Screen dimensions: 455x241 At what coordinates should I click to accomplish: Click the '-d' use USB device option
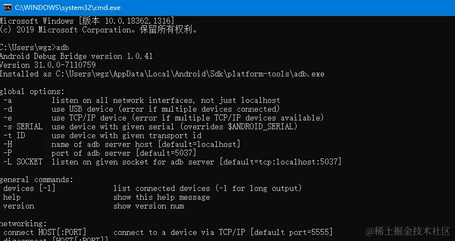(x=141, y=109)
